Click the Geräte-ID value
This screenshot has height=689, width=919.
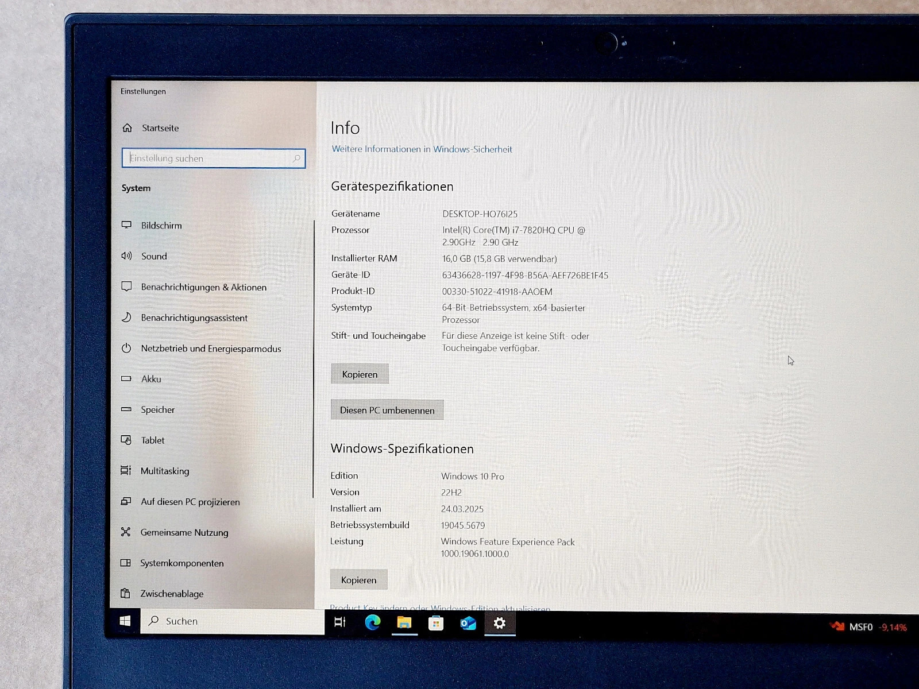click(525, 276)
